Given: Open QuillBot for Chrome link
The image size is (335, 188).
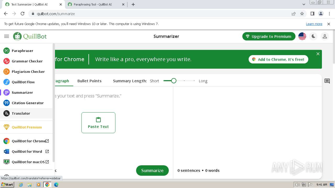Looking at the screenshot, I should [26, 141].
